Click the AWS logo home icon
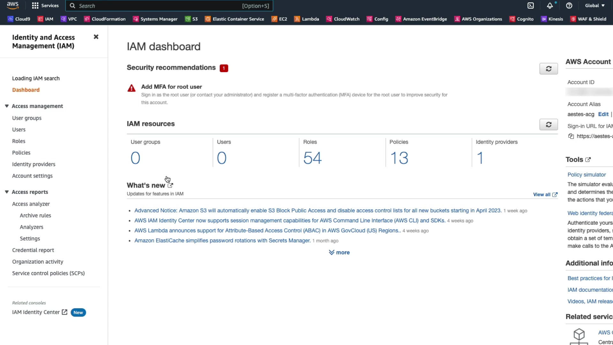This screenshot has height=345, width=613. tap(13, 5)
